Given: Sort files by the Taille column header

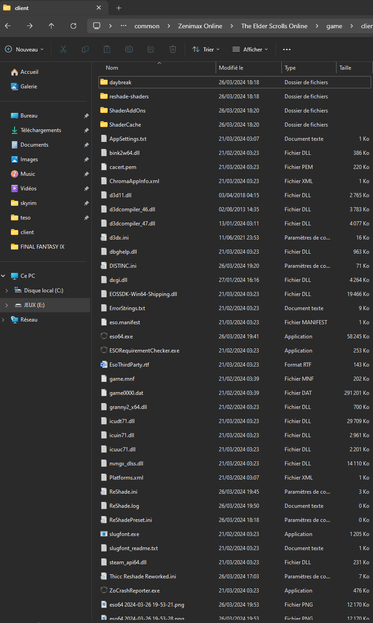Looking at the screenshot, I should pos(345,68).
